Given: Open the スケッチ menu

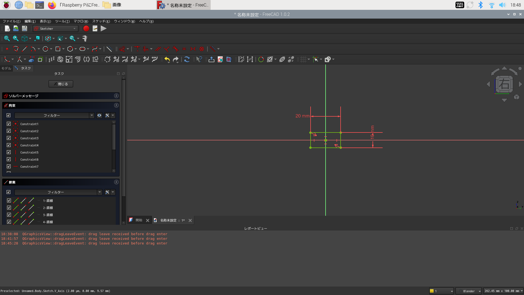Looking at the screenshot, I should click(x=101, y=21).
